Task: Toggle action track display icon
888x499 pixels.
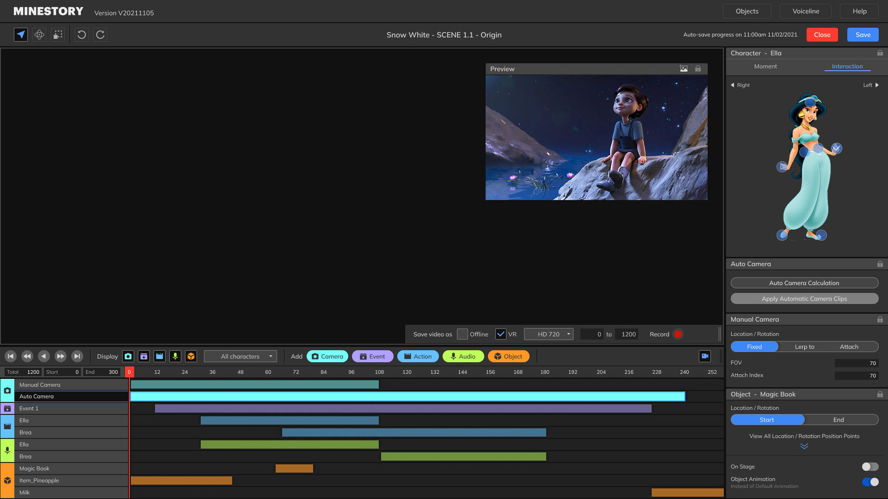Action: click(x=160, y=356)
